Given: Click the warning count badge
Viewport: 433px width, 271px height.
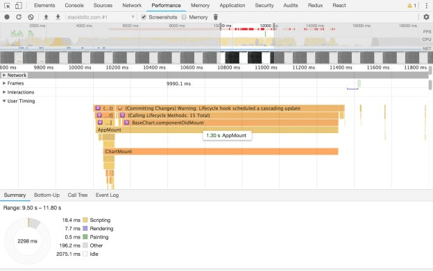Looking at the screenshot, I should tap(411, 6).
